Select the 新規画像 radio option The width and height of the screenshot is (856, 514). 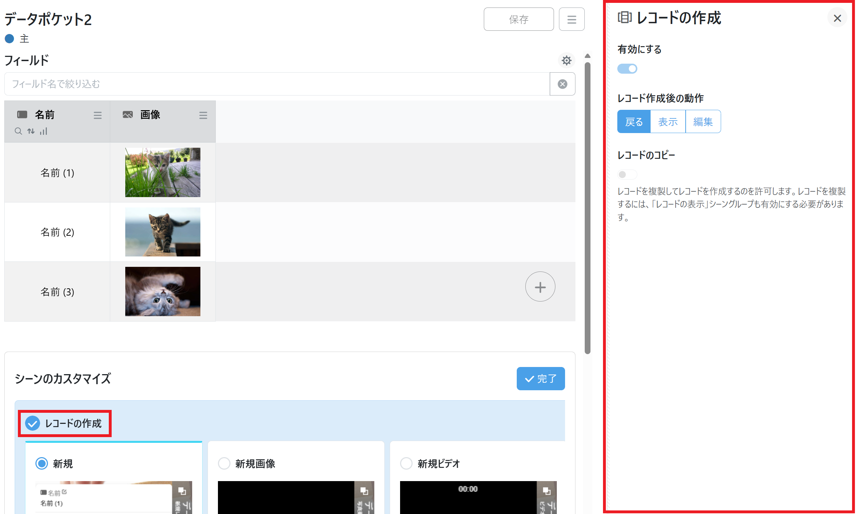[x=224, y=464]
